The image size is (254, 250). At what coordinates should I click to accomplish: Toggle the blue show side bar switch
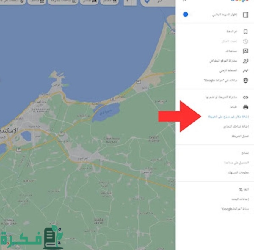(185, 14)
